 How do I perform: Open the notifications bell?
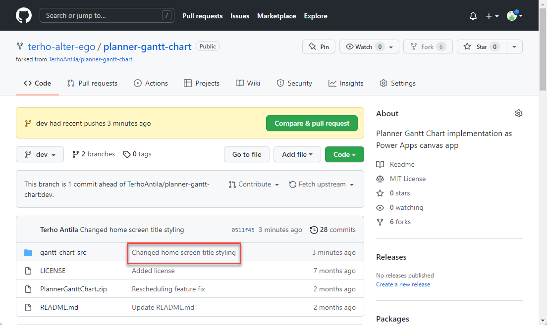coord(473,16)
